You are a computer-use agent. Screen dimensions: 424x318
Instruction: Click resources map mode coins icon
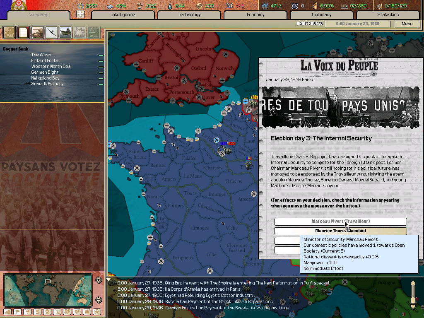coord(47,312)
